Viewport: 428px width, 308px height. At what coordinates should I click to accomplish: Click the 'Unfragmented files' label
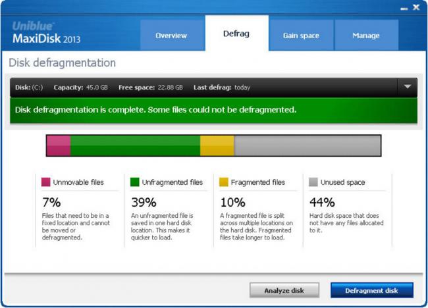click(x=173, y=182)
